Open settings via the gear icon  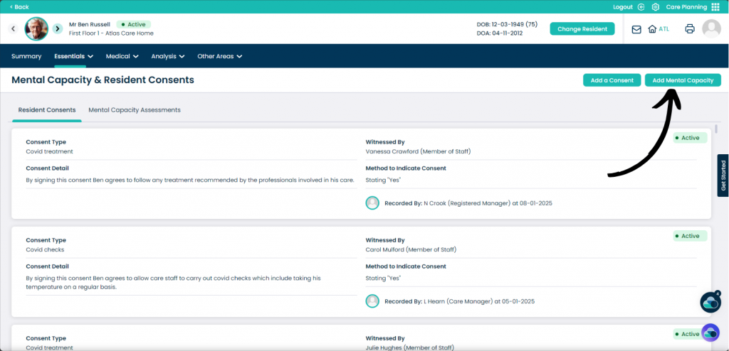[656, 7]
